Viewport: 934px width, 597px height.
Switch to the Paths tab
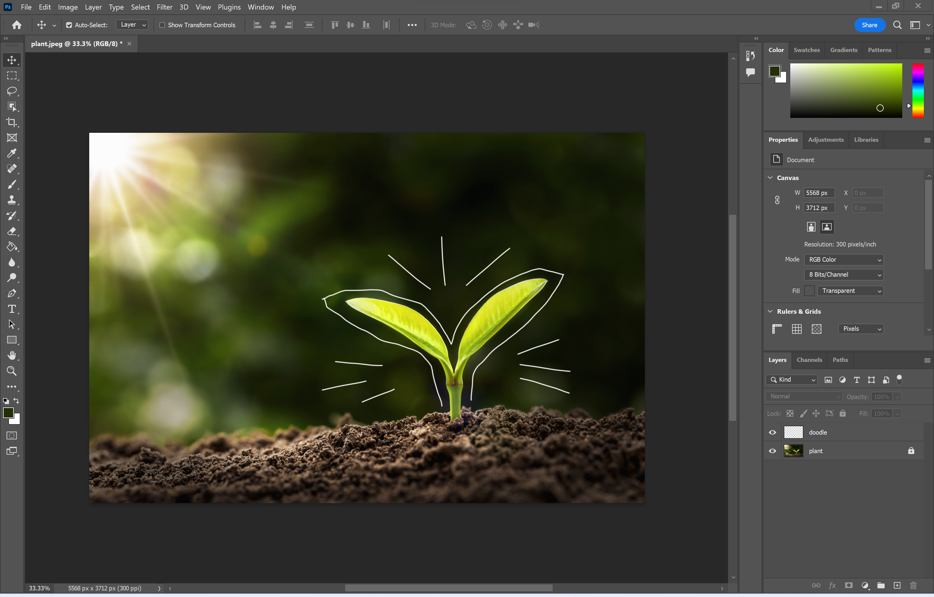[840, 360]
